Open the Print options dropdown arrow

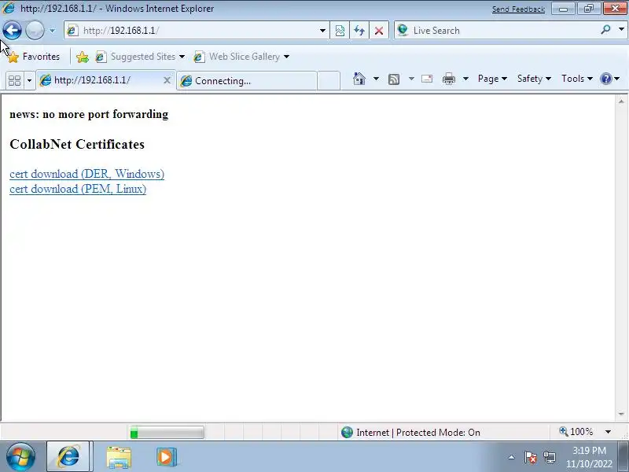(x=465, y=79)
